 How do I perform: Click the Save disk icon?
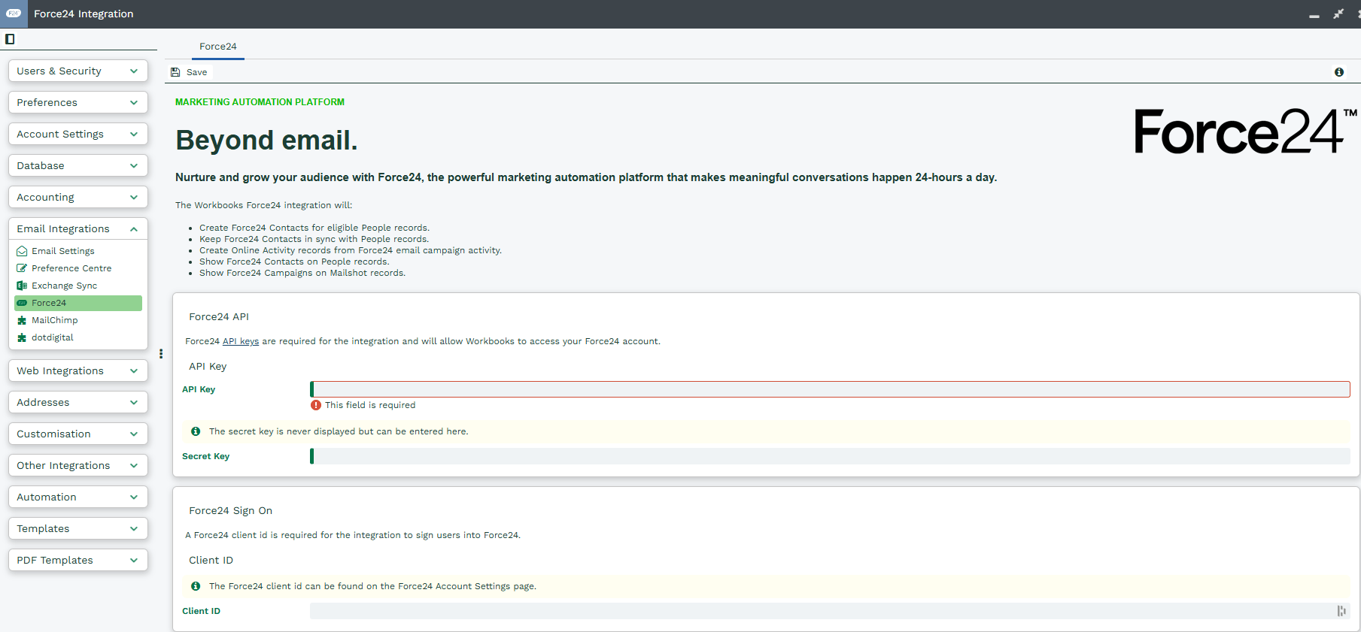(x=175, y=72)
